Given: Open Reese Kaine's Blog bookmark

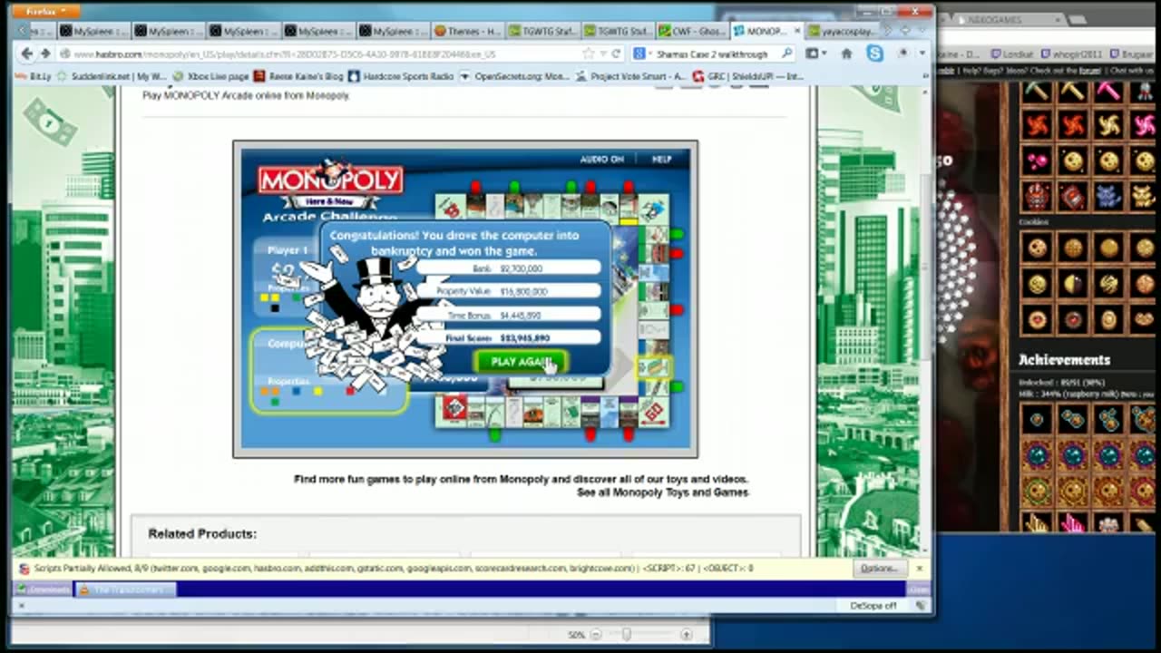Looking at the screenshot, I should click(298, 76).
